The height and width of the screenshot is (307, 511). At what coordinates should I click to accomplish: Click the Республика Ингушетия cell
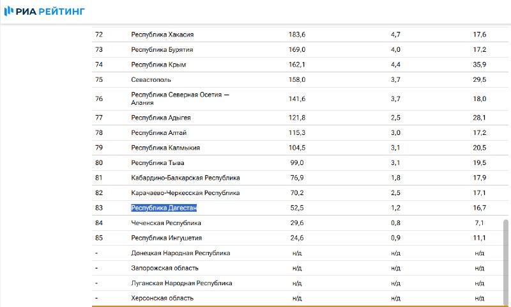[x=165, y=238]
